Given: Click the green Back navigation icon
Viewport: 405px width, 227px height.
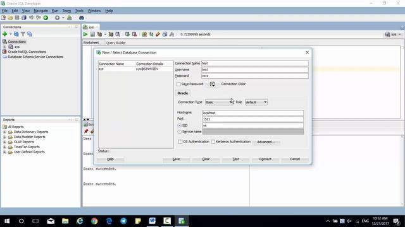Looking at the screenshot, I should click(46, 18).
